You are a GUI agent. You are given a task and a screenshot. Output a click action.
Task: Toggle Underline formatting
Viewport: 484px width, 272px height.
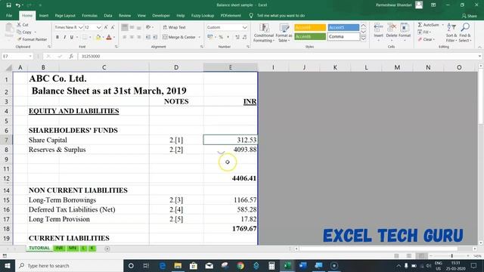(x=72, y=37)
